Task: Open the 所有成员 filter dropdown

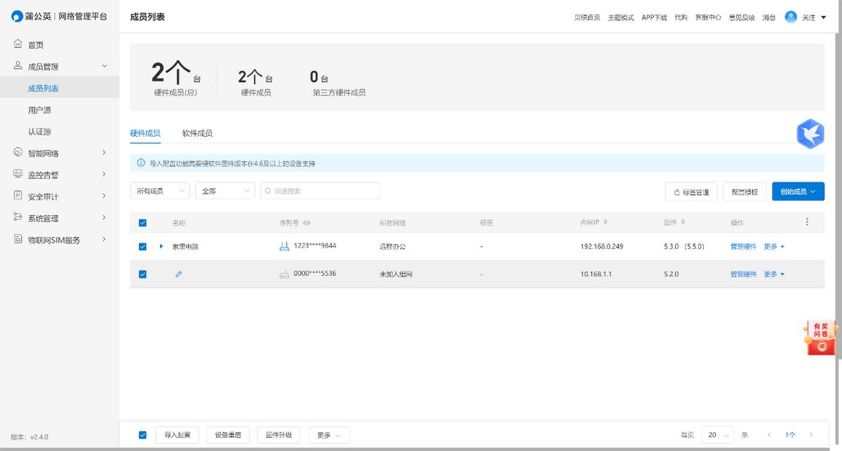Action: [x=160, y=191]
